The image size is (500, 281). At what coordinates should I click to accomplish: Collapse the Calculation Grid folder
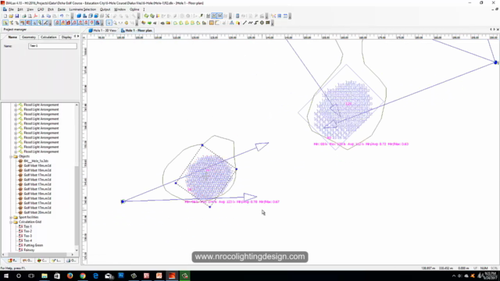(11, 222)
